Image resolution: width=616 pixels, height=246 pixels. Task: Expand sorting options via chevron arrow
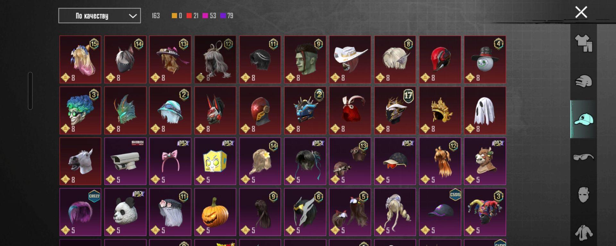[x=133, y=16]
